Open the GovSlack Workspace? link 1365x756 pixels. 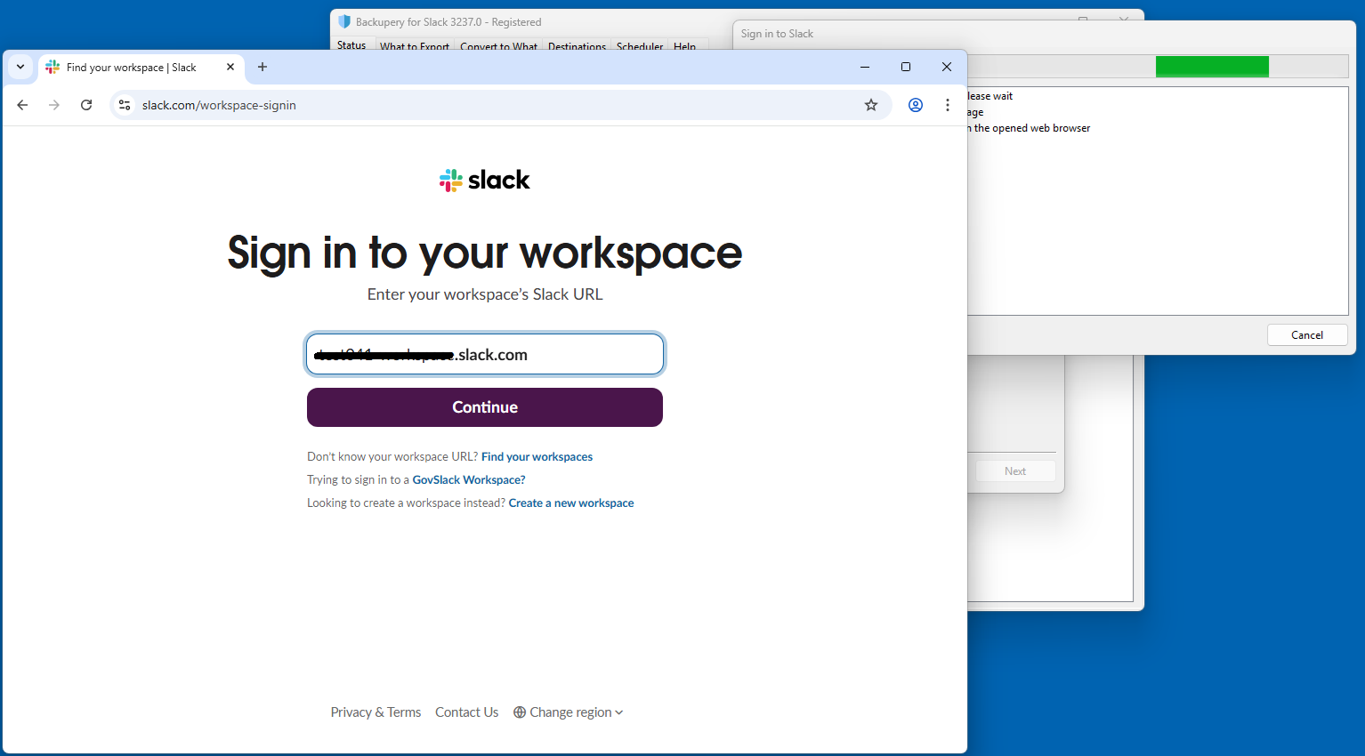pyautogui.click(x=469, y=479)
